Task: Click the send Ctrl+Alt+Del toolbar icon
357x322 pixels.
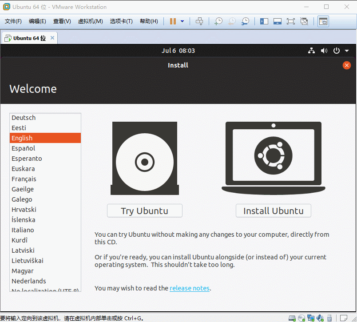Action: click(x=199, y=21)
